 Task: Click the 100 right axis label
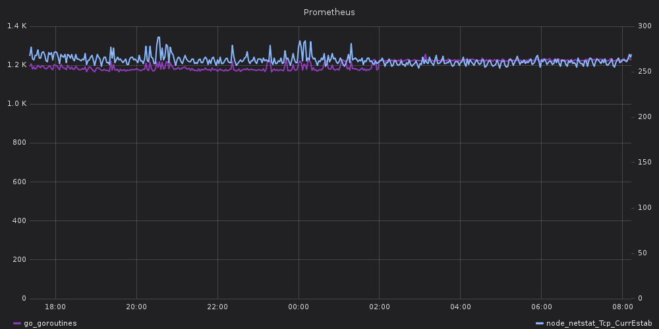[x=645, y=208]
